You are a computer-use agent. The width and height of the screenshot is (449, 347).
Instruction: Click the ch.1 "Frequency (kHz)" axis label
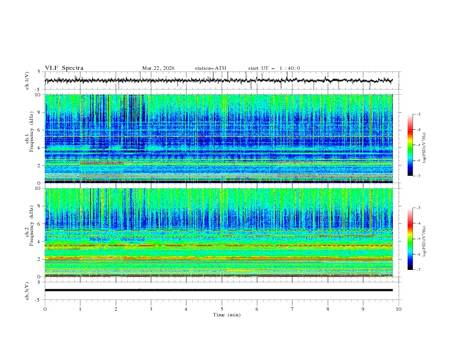coord(32,132)
